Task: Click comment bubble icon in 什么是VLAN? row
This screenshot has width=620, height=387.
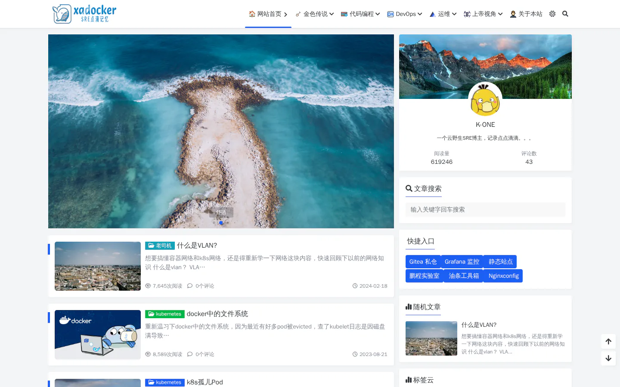Action: tap(190, 286)
